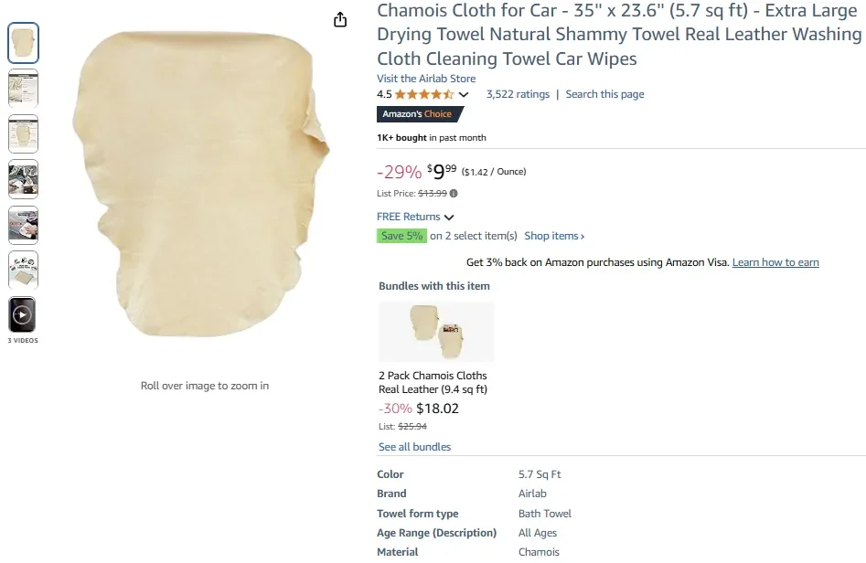Visit the Airlab Store link
866x563 pixels.
(x=426, y=78)
